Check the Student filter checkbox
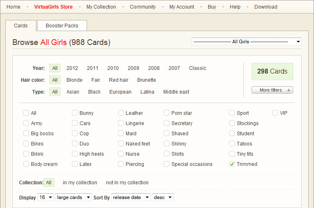Image resolution: width=314 pixels, height=208 pixels. (232, 133)
